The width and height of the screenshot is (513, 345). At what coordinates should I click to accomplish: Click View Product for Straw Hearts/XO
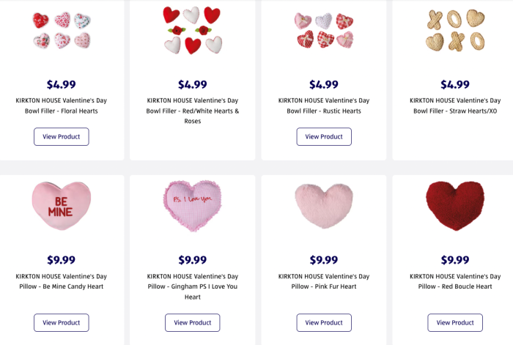[455, 137]
